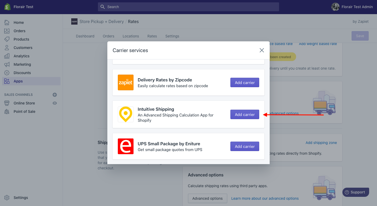Open Analytics in the sidebar
377x206 pixels.
point(21,56)
